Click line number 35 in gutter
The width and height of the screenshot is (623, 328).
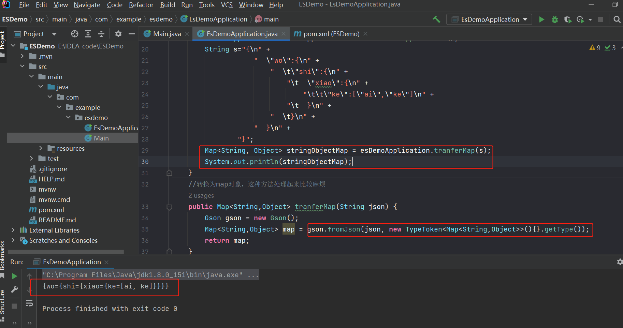145,229
